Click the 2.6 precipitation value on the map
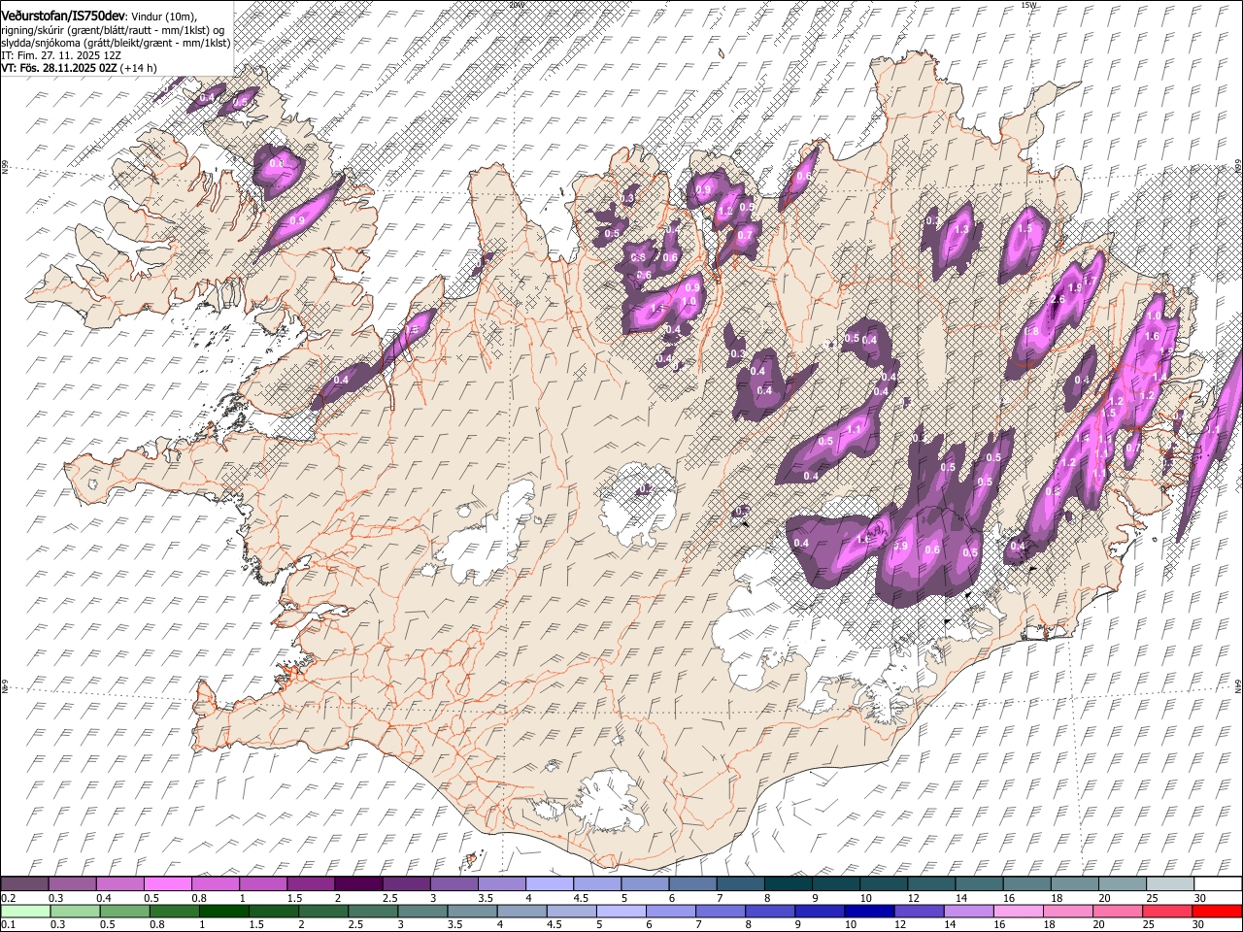Viewport: 1243px width, 932px height. coord(1058,300)
